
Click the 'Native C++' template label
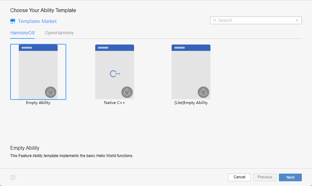115,103
